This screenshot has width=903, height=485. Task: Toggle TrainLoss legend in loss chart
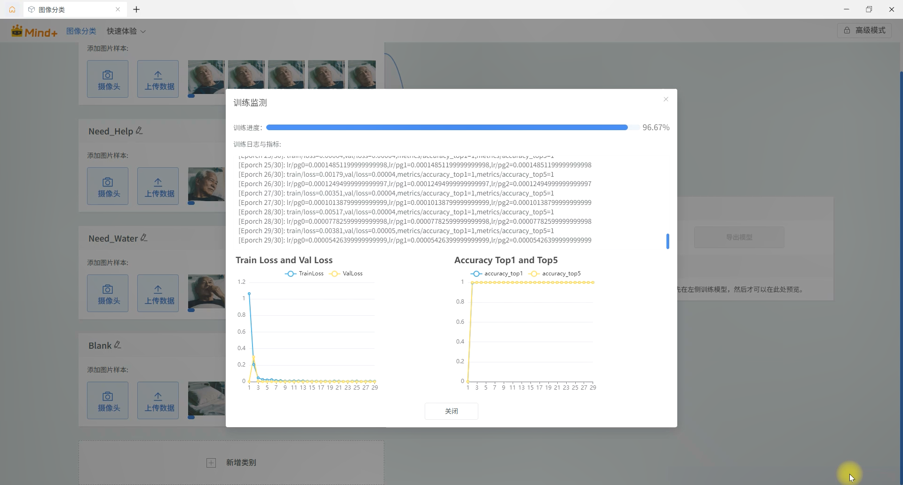(304, 274)
